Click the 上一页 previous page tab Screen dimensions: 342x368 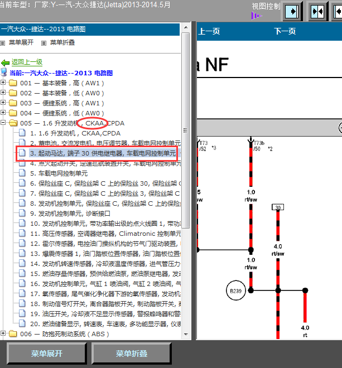209,31
